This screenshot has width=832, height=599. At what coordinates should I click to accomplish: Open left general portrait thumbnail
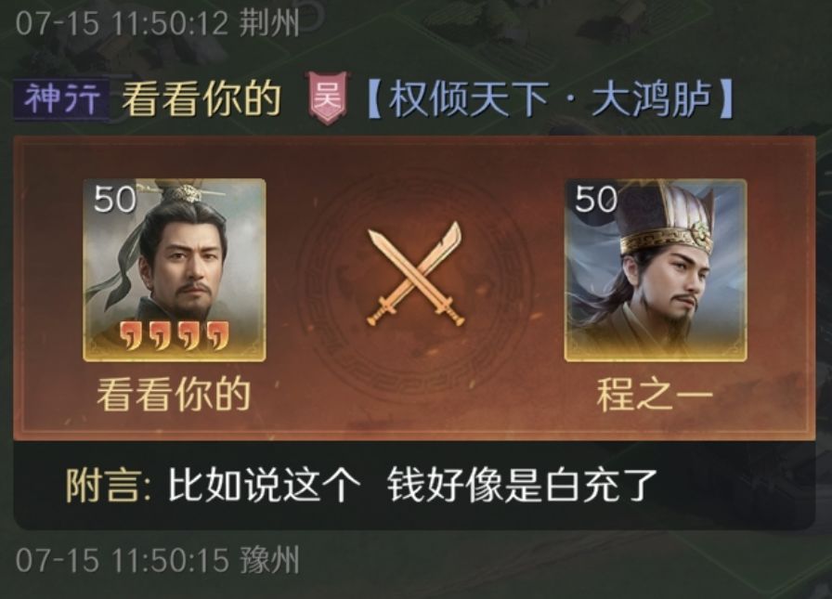[175, 270]
